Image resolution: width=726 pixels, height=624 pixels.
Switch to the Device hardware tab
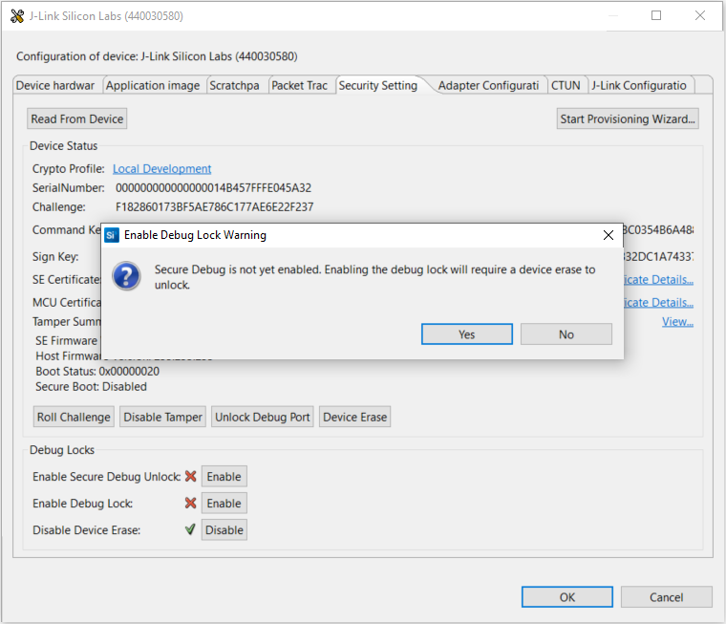click(x=55, y=85)
